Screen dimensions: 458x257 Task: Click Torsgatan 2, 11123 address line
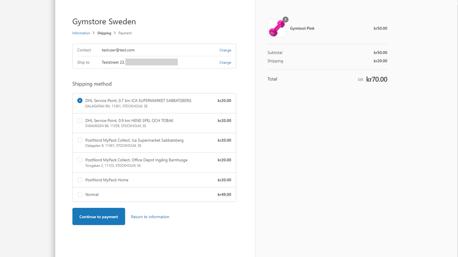[x=113, y=166]
